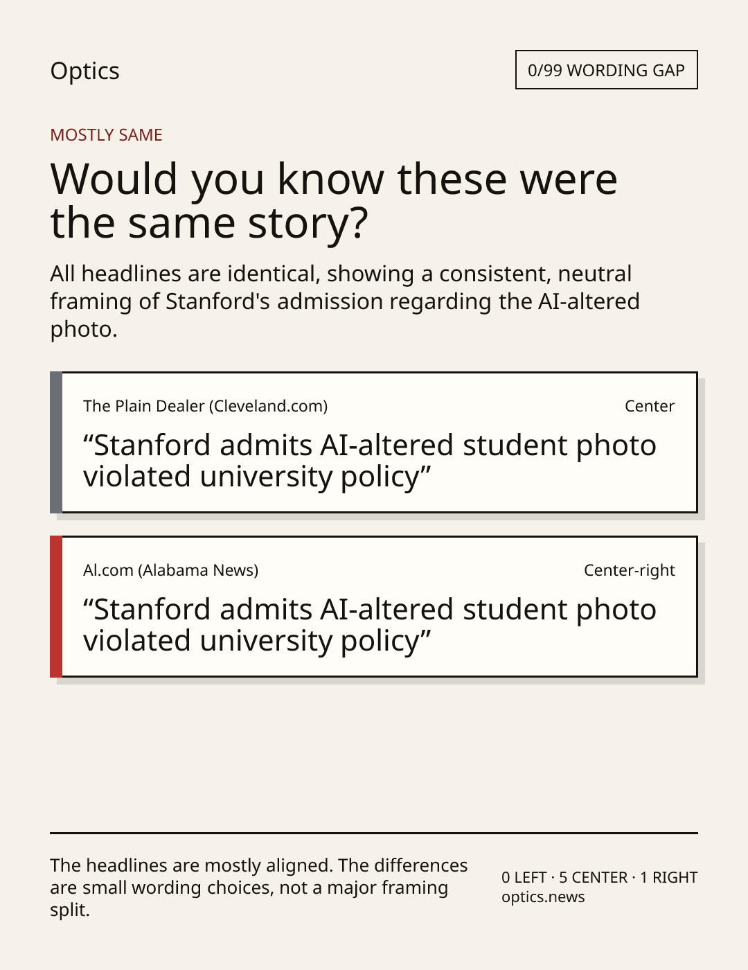Open the Al.com headline quote
The width and height of the screenshot is (748, 970).
370,625
